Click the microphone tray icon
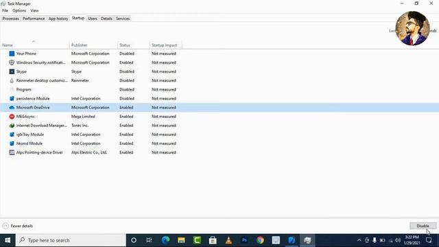This screenshot has width=439, height=247. 375,240
